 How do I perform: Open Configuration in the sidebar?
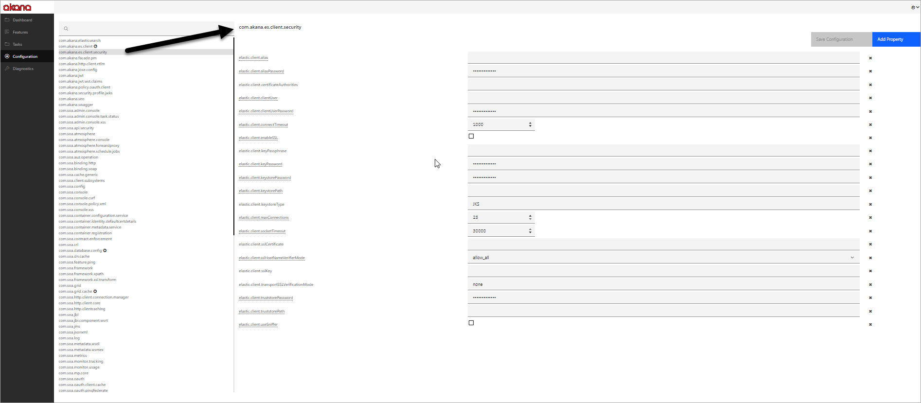pos(25,56)
